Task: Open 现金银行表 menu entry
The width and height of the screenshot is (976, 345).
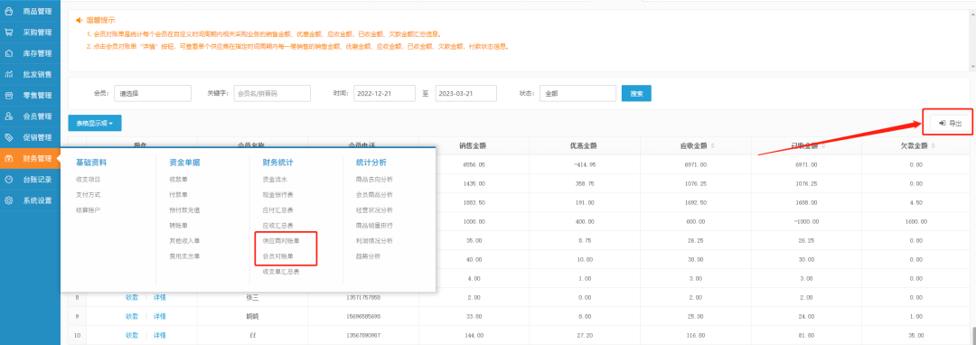Action: [x=278, y=194]
